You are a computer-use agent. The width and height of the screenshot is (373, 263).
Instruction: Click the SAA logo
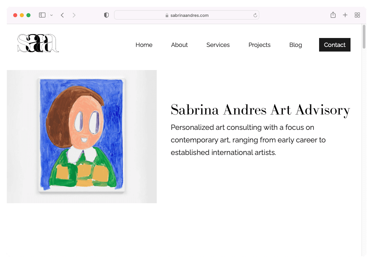(38, 43)
